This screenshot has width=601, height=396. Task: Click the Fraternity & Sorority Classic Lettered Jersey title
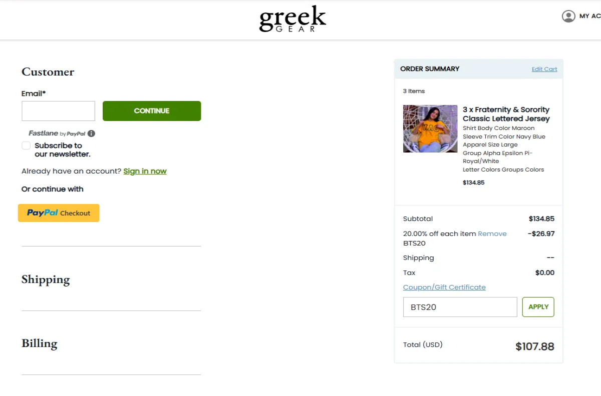click(506, 114)
